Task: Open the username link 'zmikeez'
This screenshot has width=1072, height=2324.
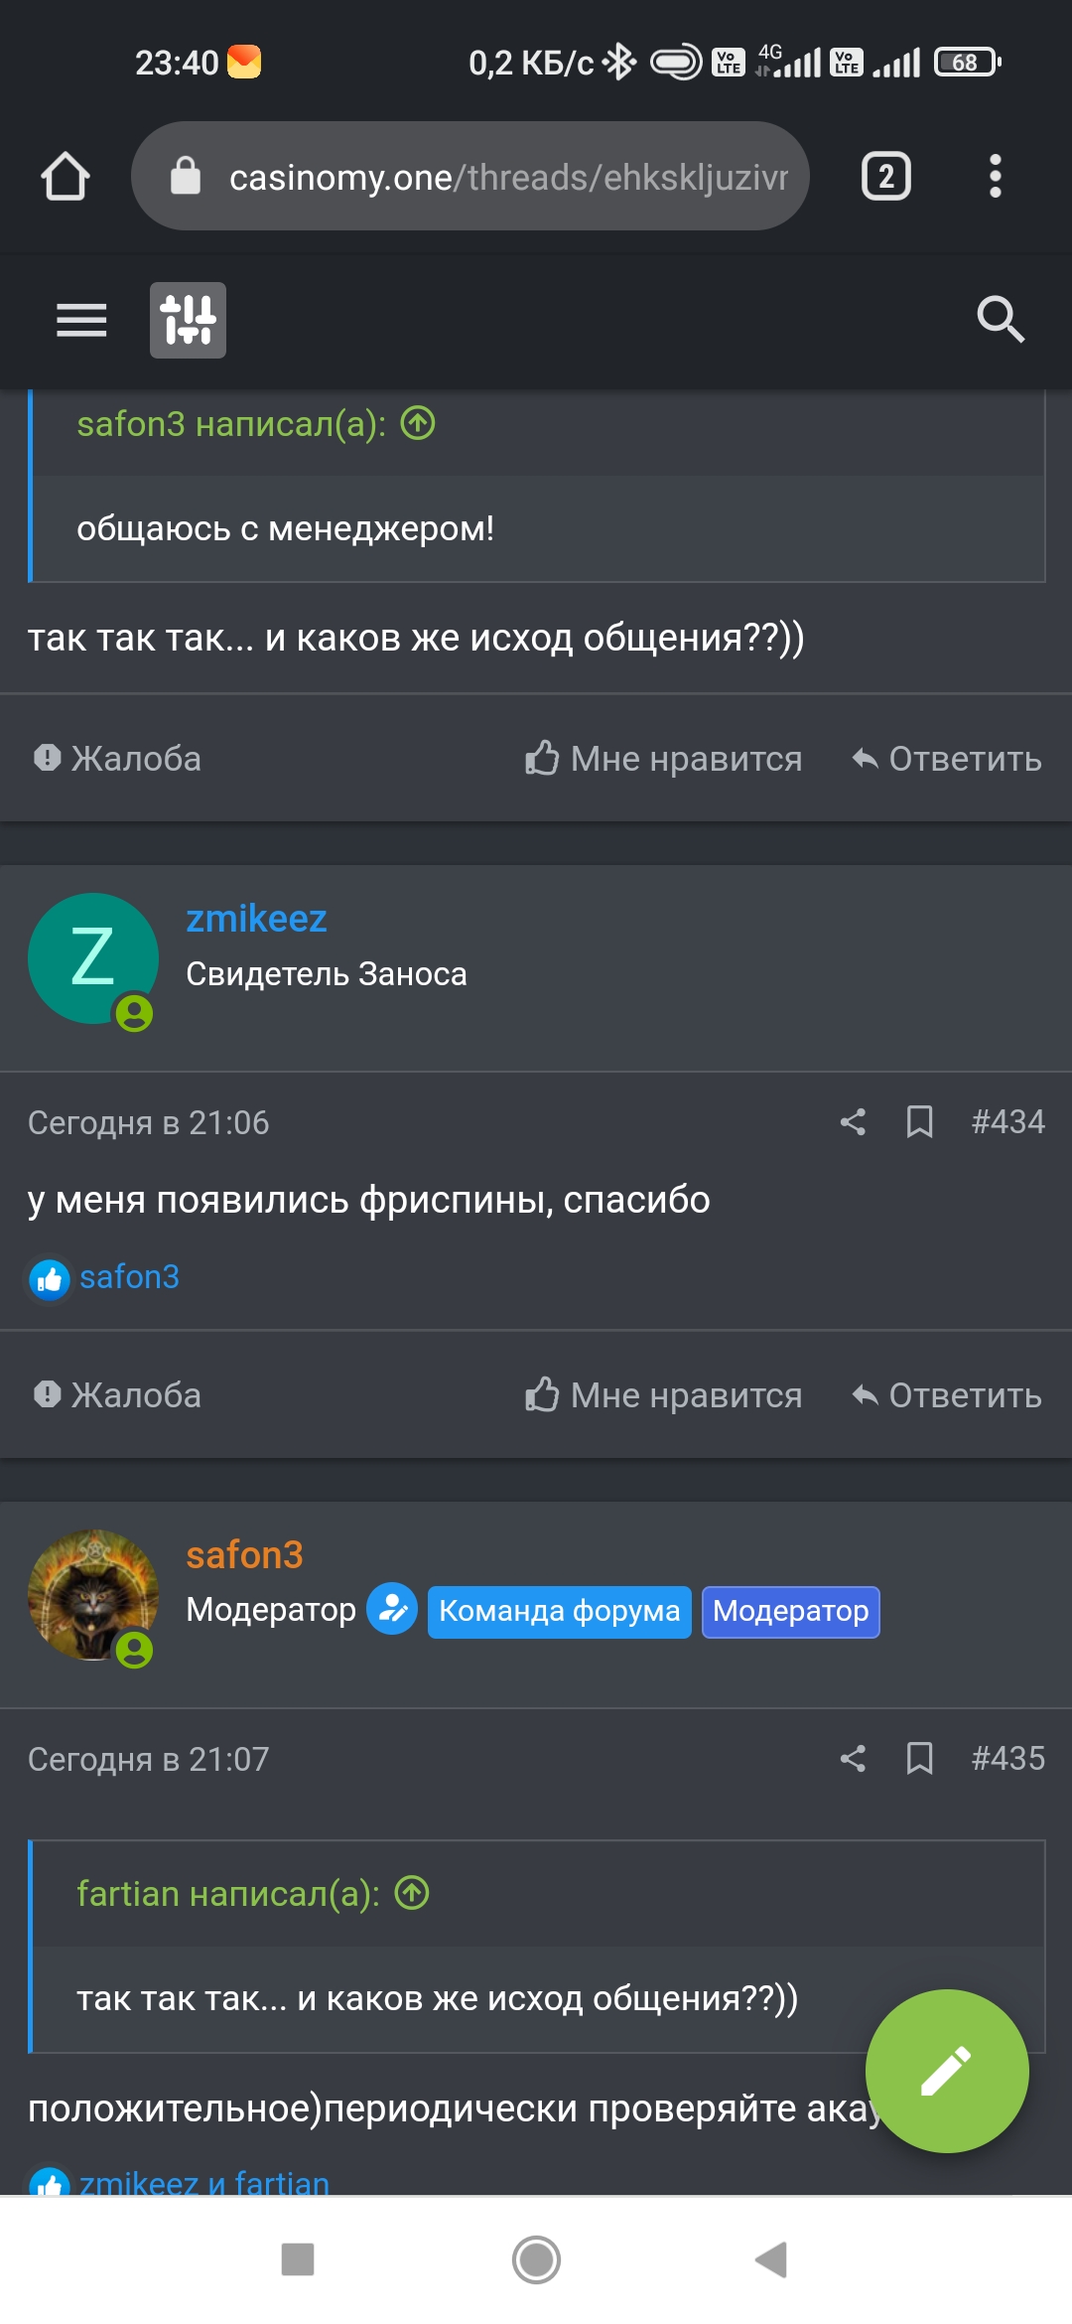Action: tap(255, 919)
